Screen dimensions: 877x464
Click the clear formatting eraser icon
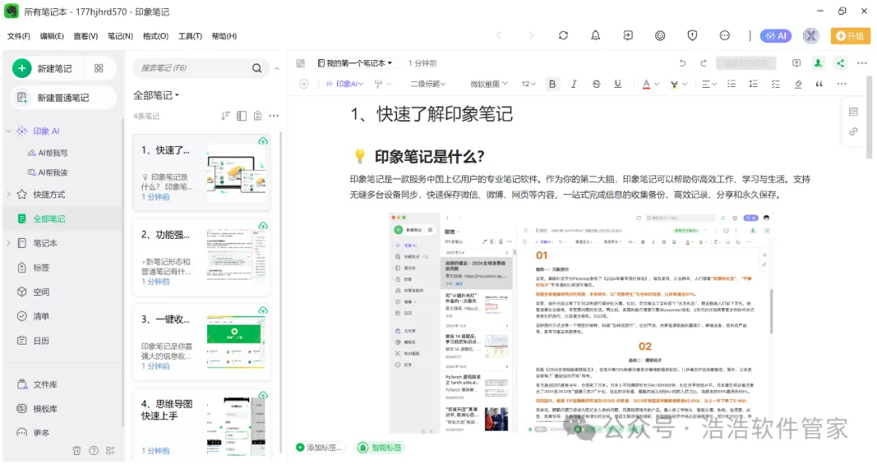coord(798,84)
